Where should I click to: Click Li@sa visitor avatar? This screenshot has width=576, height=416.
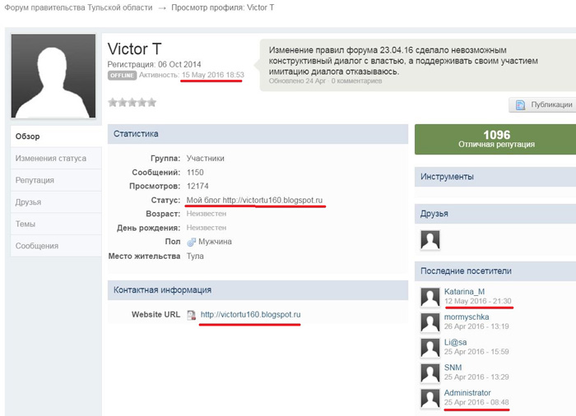pos(430,348)
